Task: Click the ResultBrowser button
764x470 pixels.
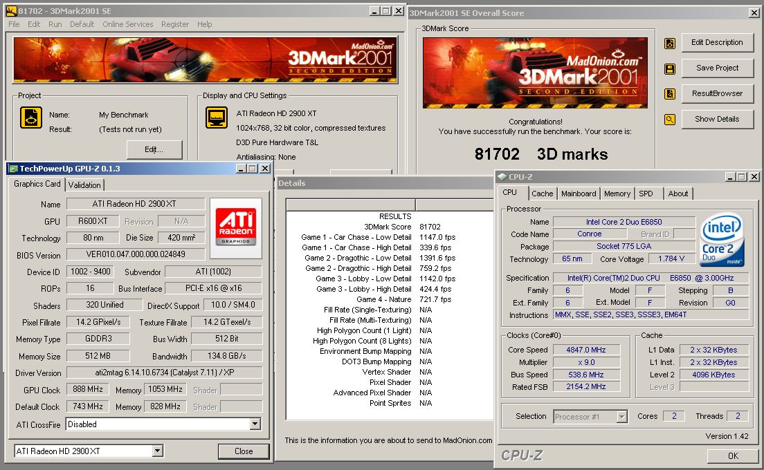Action: [x=717, y=93]
